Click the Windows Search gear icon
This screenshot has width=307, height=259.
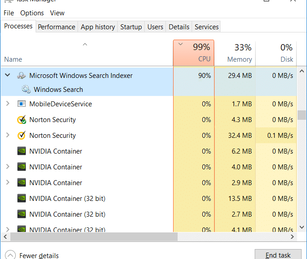point(26,89)
